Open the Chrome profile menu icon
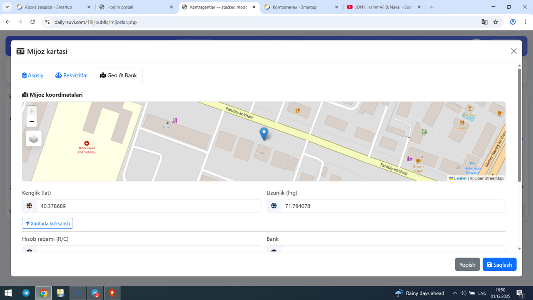 513,22
